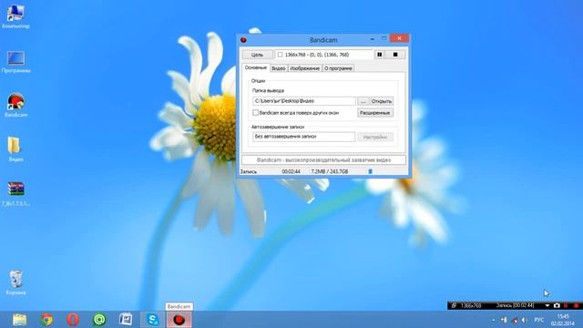Click the Настройки button
The width and height of the screenshot is (583, 328).
[374, 138]
